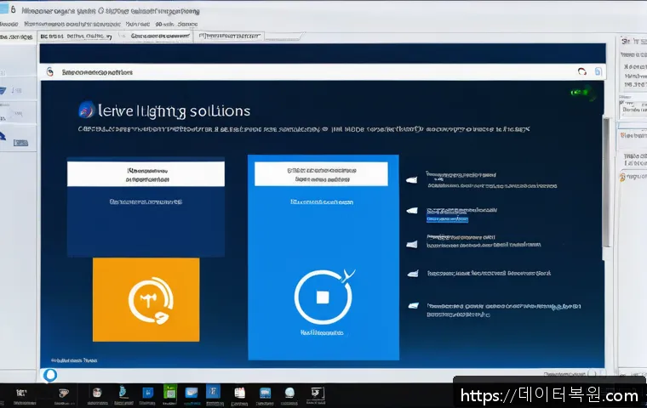Select the white header of the dark blue card

tap(146, 174)
